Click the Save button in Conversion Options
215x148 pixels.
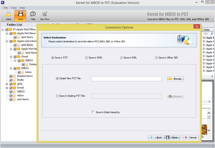172,138
